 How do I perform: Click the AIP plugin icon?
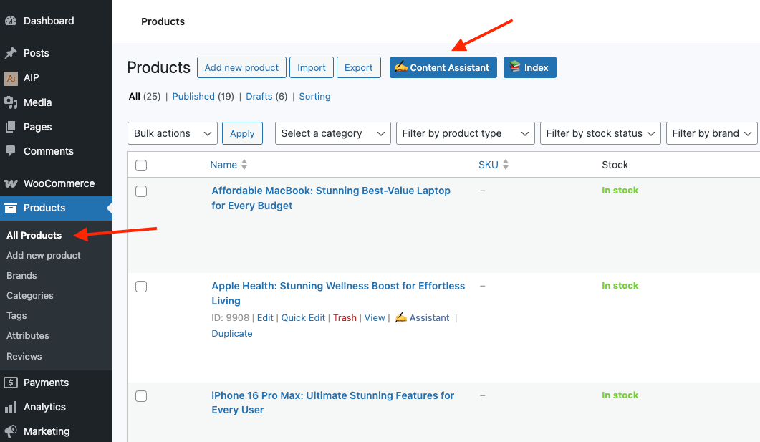tap(11, 78)
